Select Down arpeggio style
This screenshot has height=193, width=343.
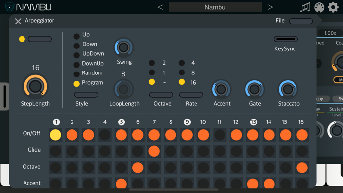tap(76, 46)
